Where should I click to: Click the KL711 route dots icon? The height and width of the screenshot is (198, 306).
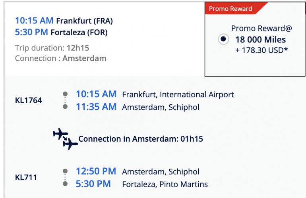pyautogui.click(x=65, y=177)
